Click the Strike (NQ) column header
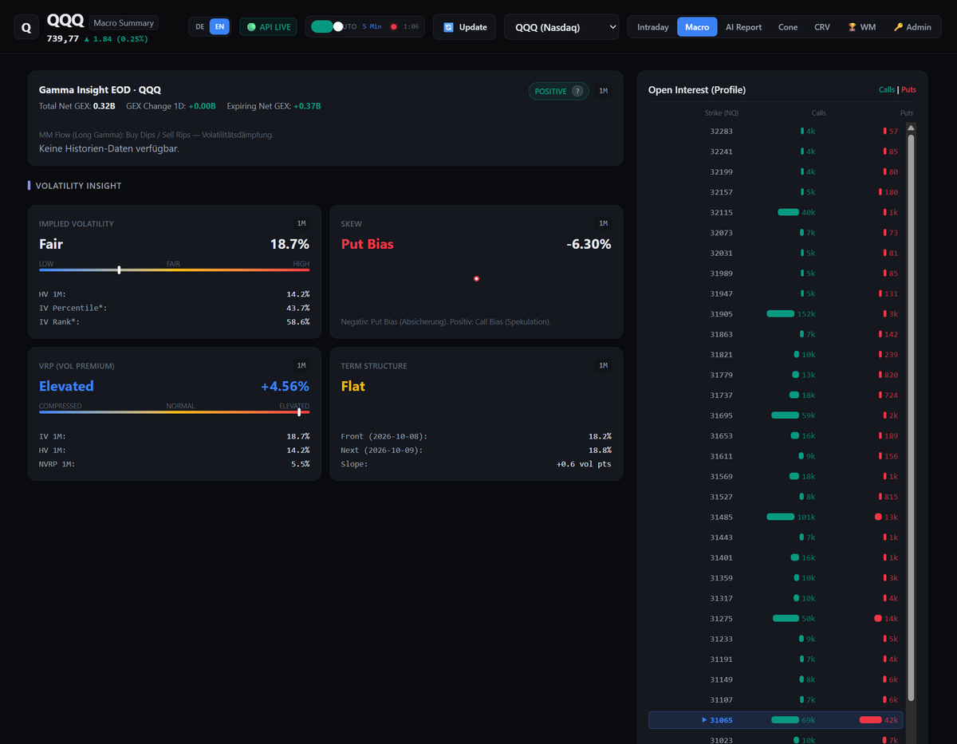 click(722, 113)
